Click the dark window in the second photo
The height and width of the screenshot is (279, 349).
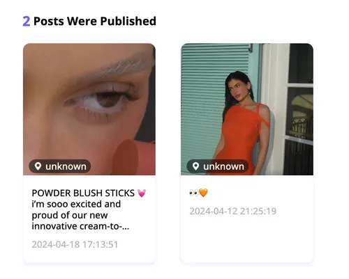tap(301, 63)
